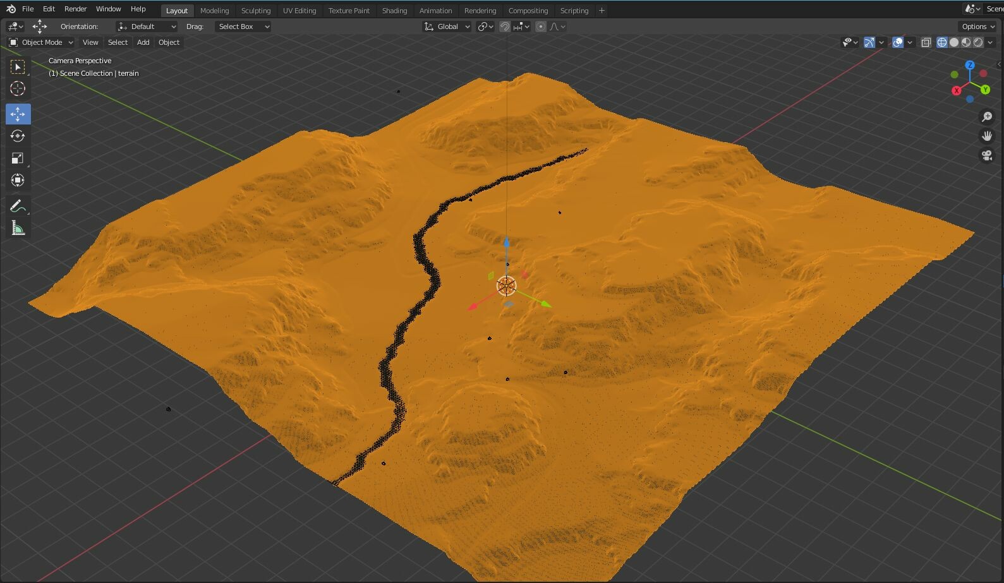The height and width of the screenshot is (583, 1004).
Task: Activate the Measure tool
Action: [18, 228]
